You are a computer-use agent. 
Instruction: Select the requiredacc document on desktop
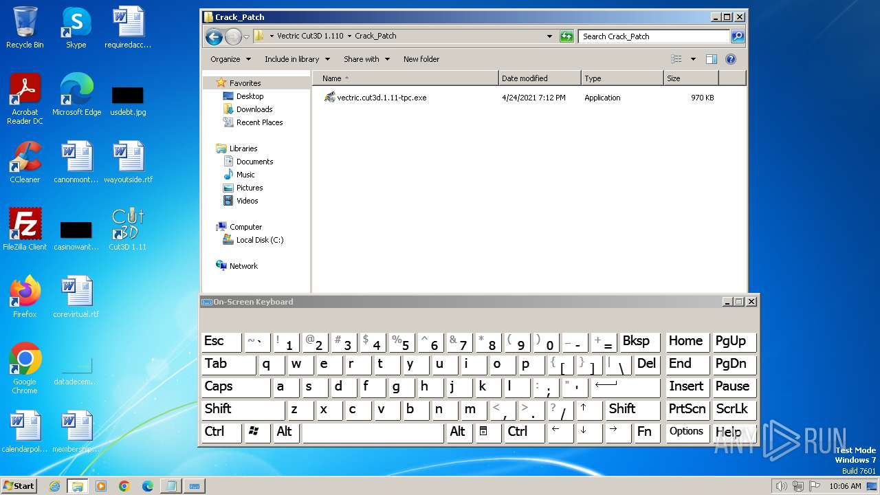128,27
